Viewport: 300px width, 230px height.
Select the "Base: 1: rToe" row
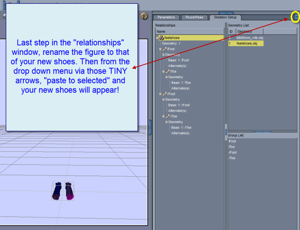181,127
